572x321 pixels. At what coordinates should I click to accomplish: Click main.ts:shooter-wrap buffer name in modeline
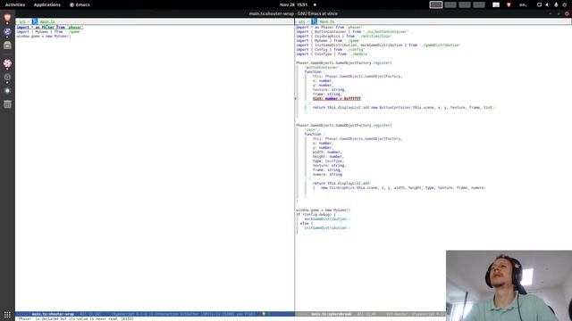(x=53, y=314)
